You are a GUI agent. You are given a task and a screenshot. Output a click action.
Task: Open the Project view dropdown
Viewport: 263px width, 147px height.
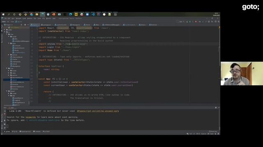pos(8,24)
